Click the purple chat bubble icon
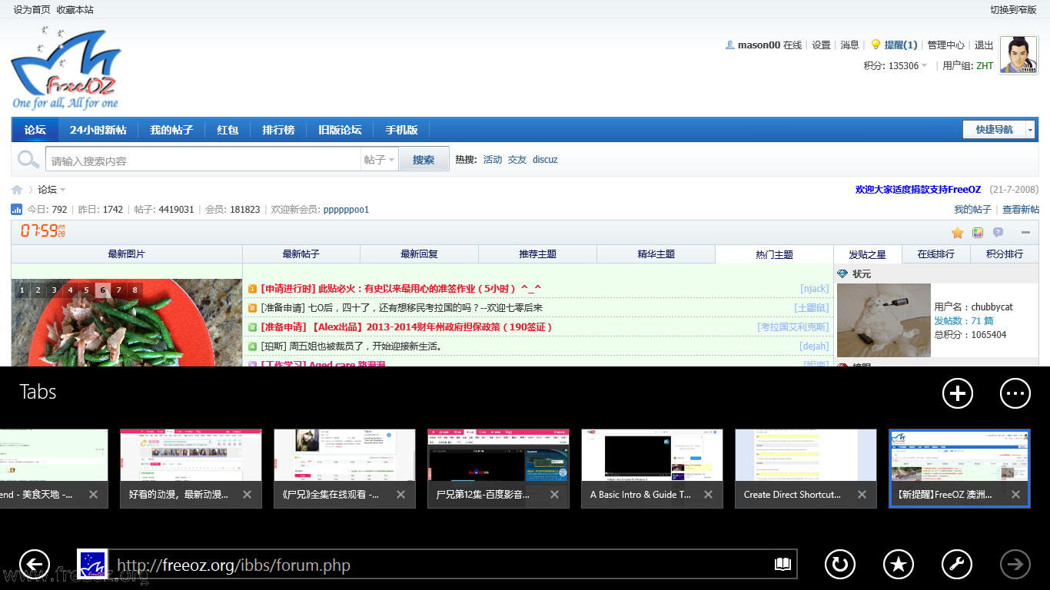Viewport: 1050px width, 590px height. 998,233
